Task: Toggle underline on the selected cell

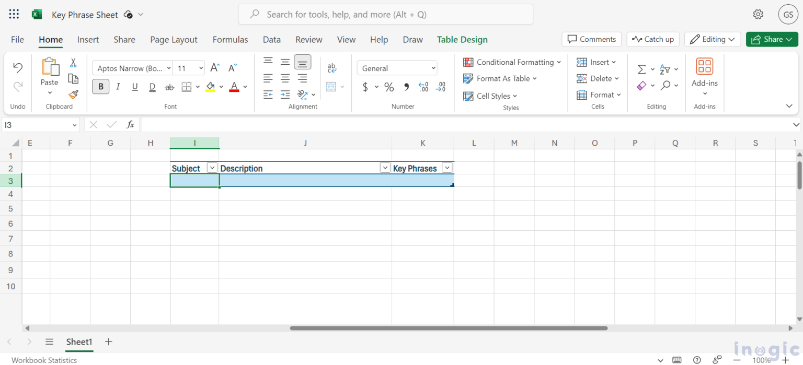Action: click(x=134, y=87)
